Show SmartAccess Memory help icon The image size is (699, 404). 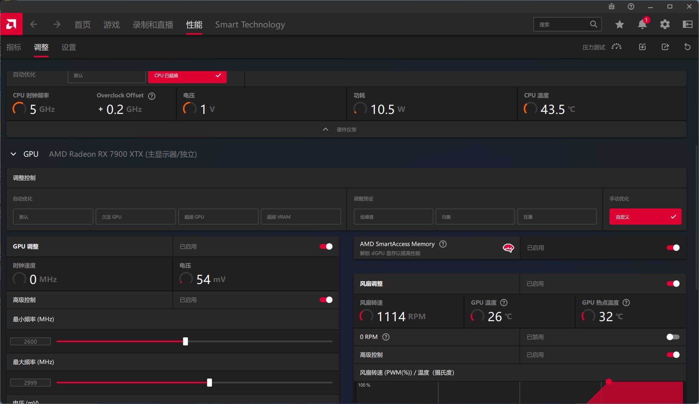tap(443, 244)
